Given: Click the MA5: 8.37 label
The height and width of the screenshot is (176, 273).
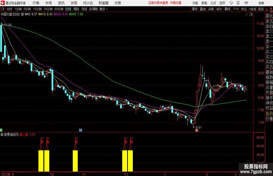Looking at the screenshot, I should pos(31,14).
